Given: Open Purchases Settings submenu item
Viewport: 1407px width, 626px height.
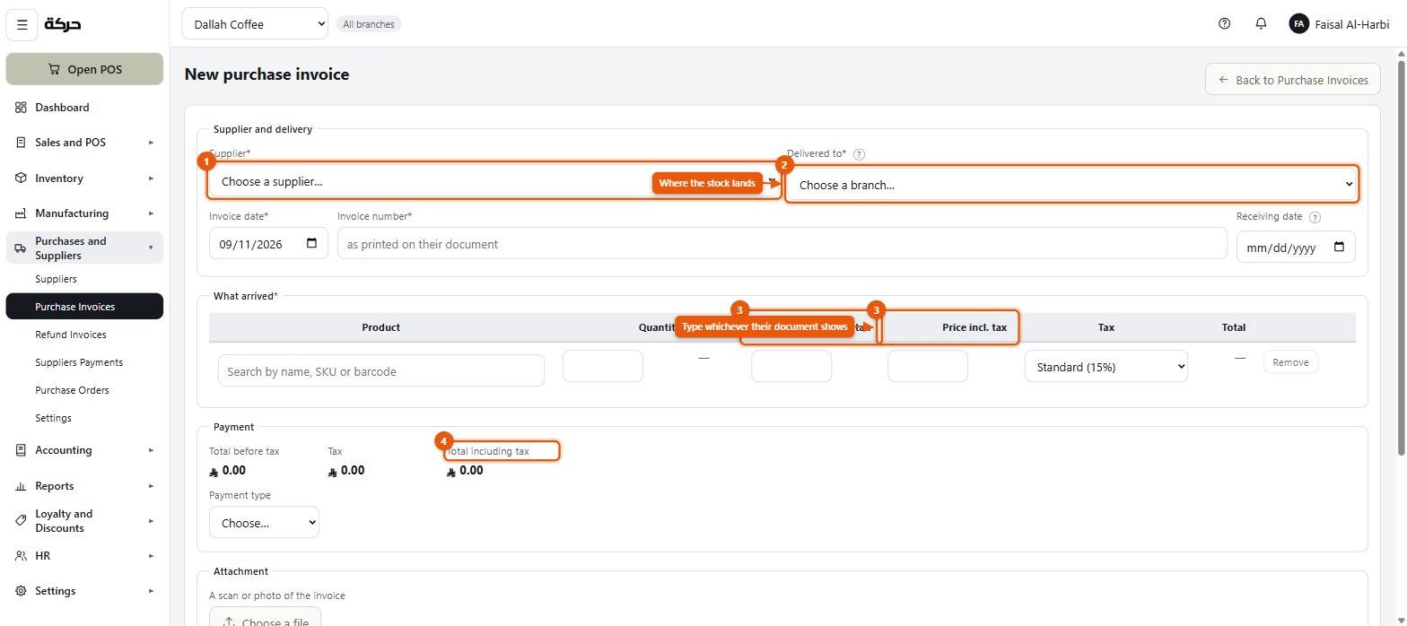Looking at the screenshot, I should click(84, 418).
